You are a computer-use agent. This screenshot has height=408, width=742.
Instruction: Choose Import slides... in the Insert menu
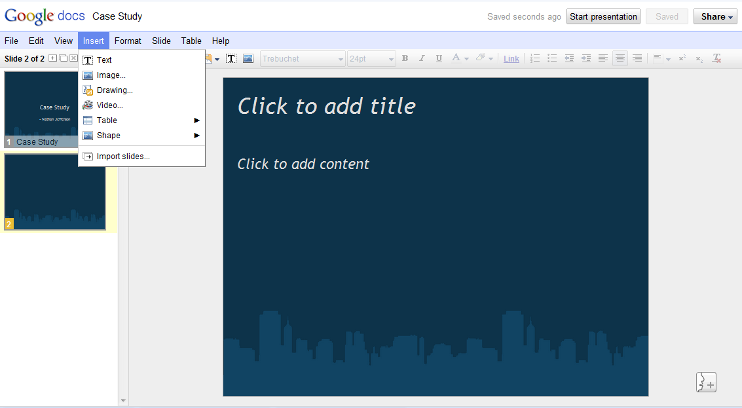click(x=123, y=157)
